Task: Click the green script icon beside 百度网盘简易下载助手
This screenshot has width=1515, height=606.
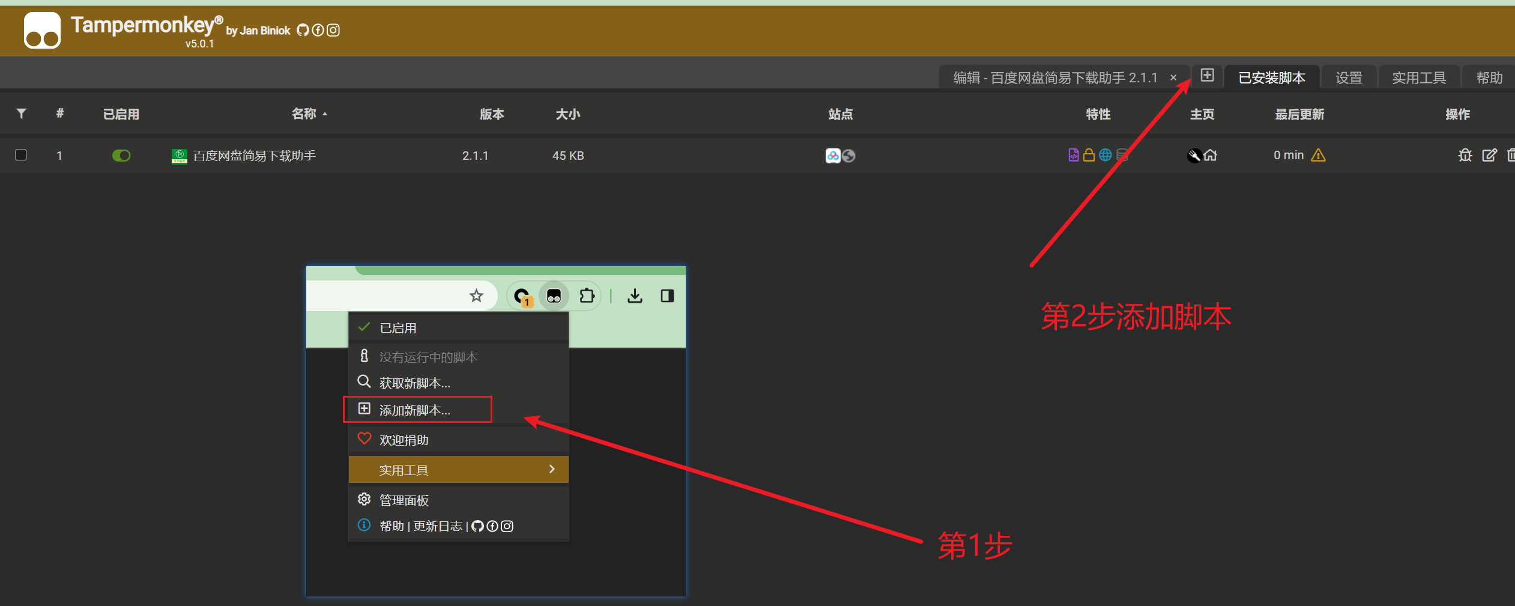Action: pos(179,156)
